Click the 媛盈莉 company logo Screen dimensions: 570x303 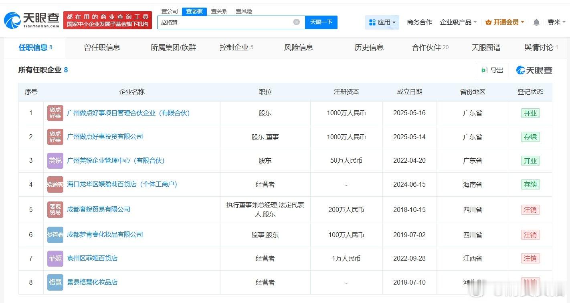[x=55, y=184]
